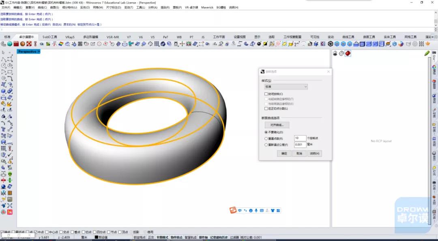The height and width of the screenshot is (241, 438).
Task: Open the 样式 style dropdown in loft dialog
Action: tap(286, 87)
